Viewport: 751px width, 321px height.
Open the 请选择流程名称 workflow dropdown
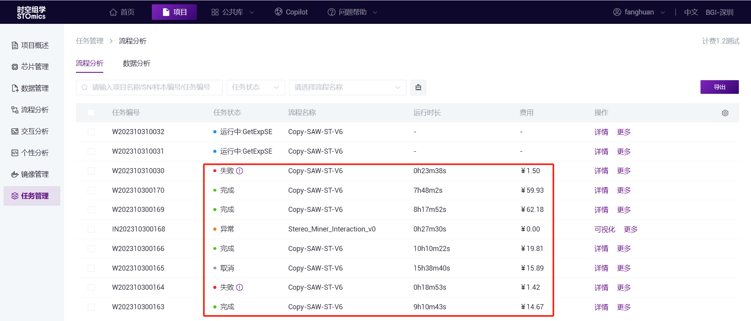point(348,87)
